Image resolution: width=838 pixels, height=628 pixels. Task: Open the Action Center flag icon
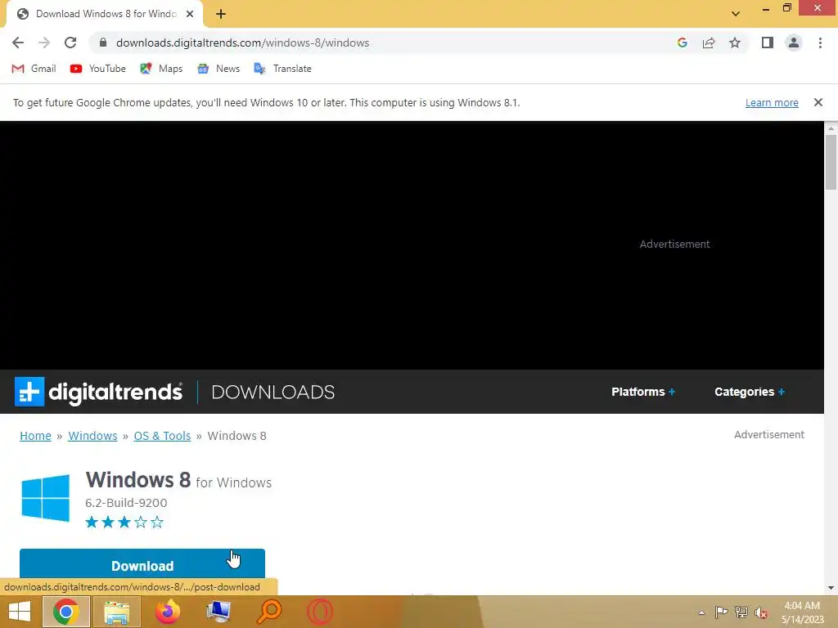[x=722, y=612]
